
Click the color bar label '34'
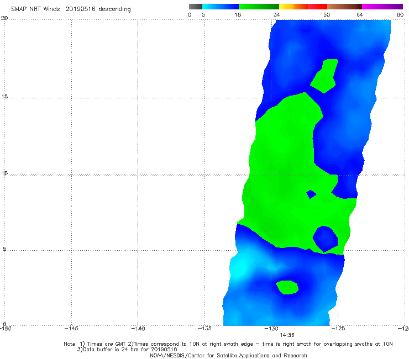point(277,14)
